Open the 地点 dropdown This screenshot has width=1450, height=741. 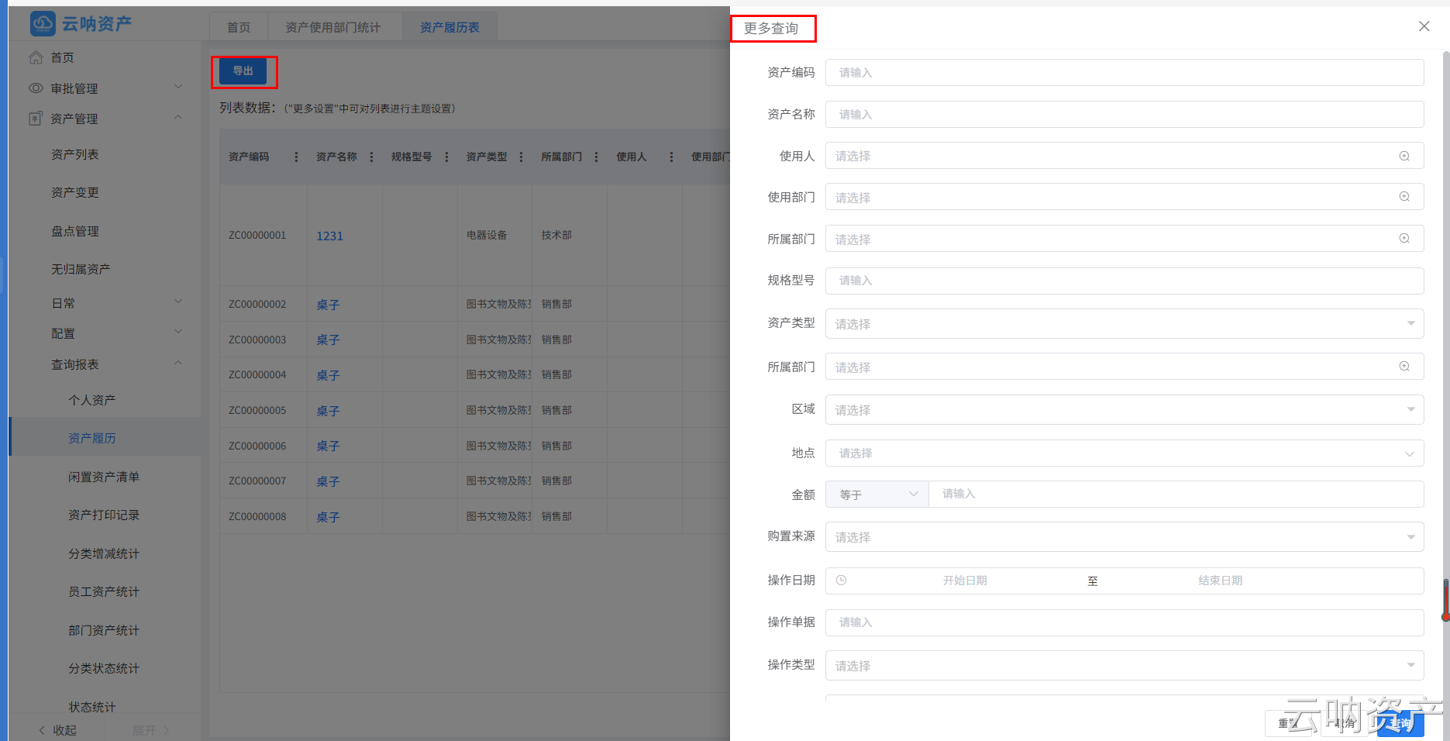[1125, 453]
